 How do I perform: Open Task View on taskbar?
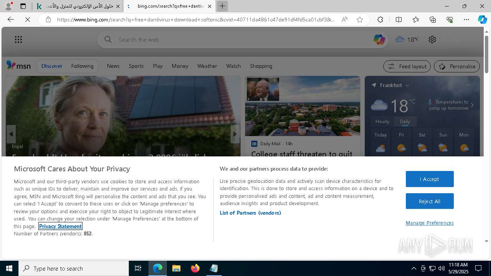[138, 268]
